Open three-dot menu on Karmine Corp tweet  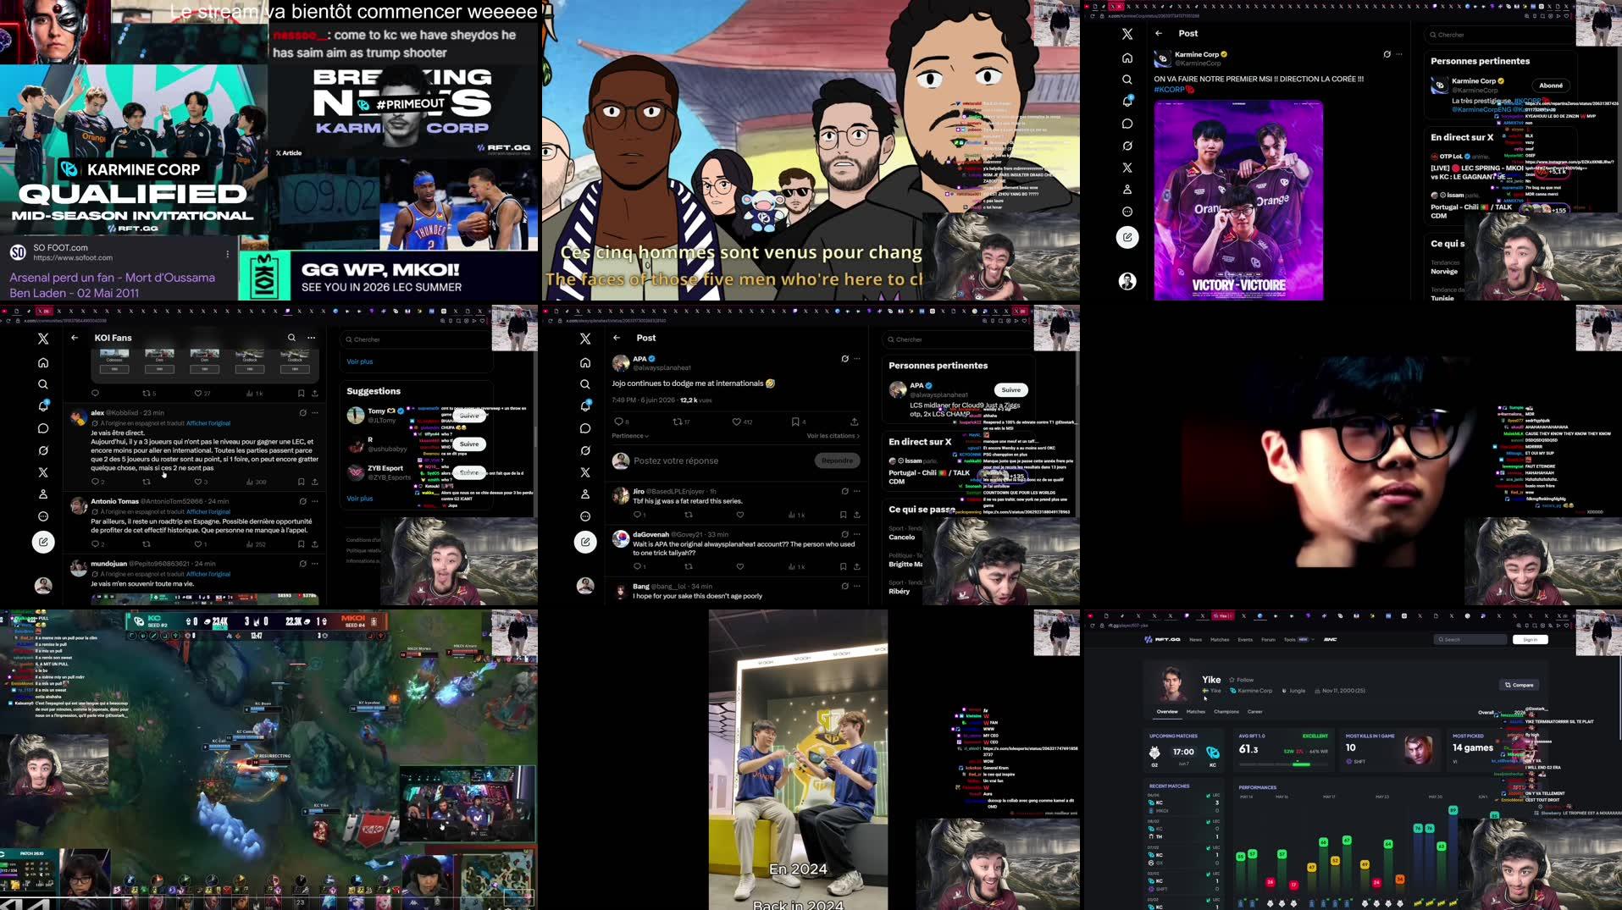[1399, 54]
